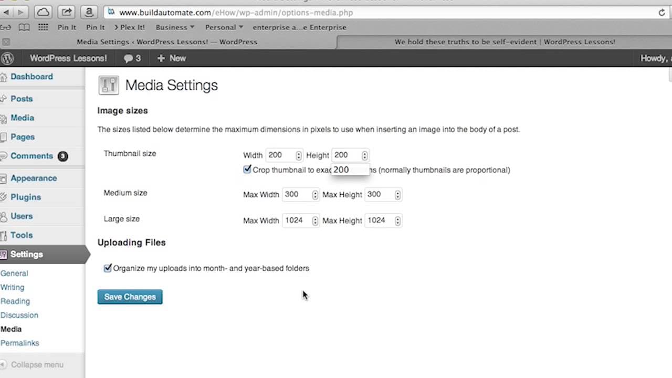Click the Large Max Height stepper arrows
672x378 pixels.
tap(397, 221)
